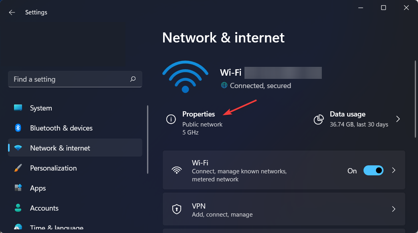The width and height of the screenshot is (418, 233).
Task: Select the System sidebar icon
Action: click(x=18, y=108)
